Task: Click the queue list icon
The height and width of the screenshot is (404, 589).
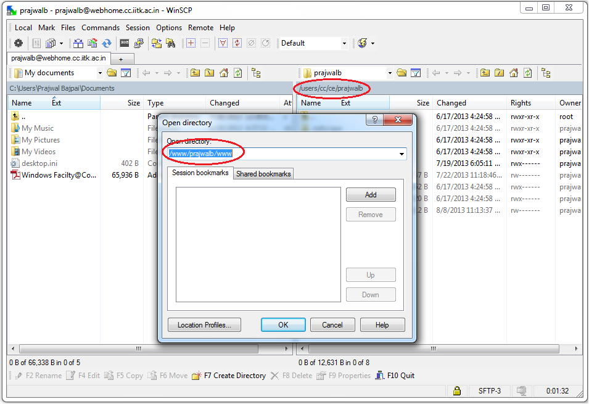Action: (x=51, y=43)
